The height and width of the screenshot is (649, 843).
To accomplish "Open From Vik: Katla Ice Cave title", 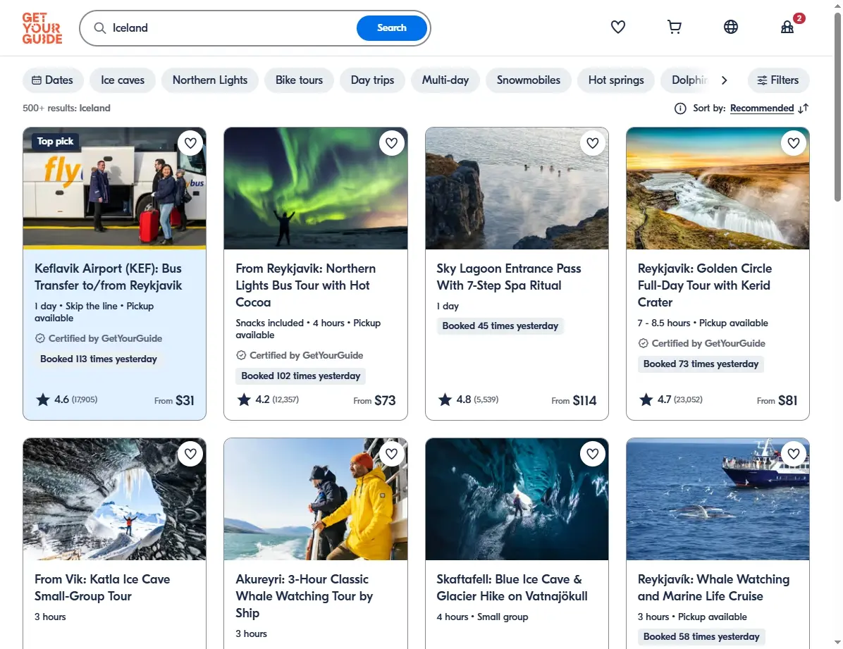I will click(102, 588).
